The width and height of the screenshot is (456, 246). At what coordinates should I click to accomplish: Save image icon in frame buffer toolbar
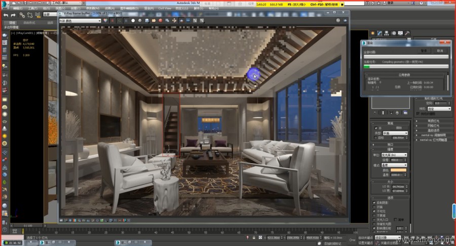click(147, 21)
